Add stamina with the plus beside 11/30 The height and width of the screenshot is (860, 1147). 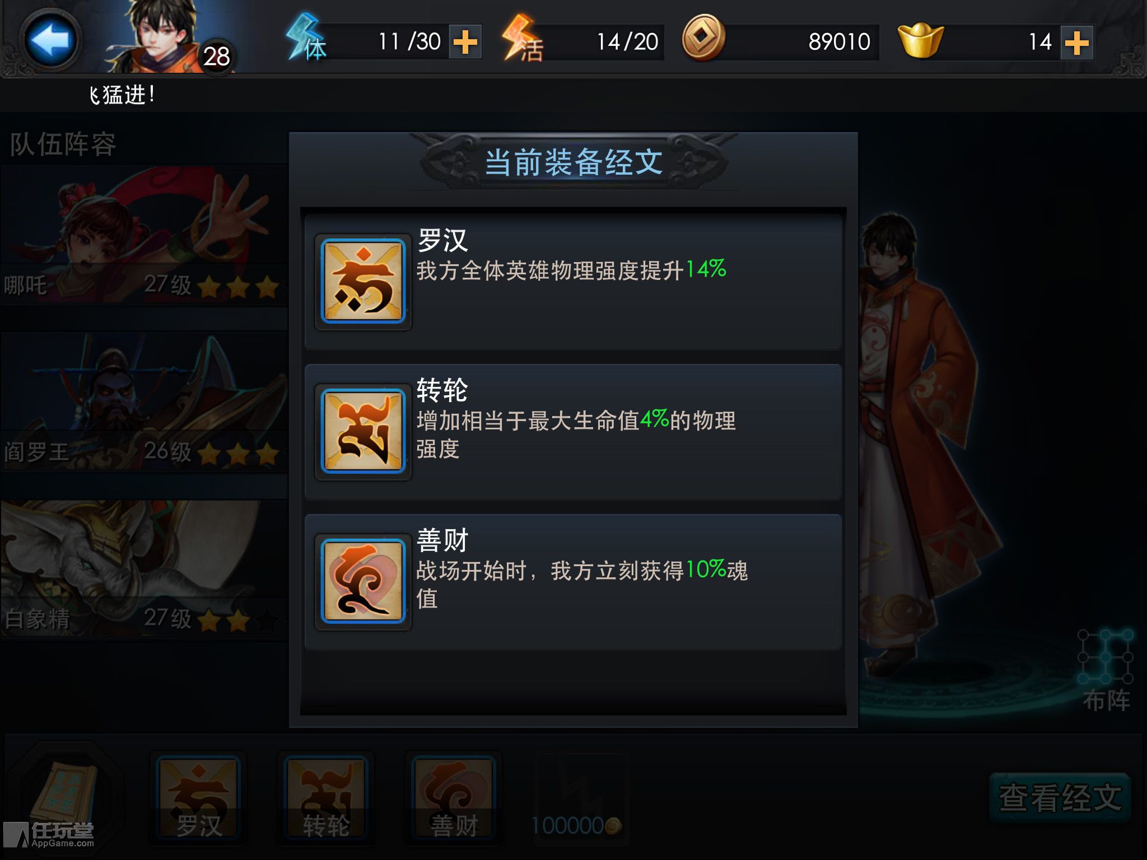click(465, 42)
